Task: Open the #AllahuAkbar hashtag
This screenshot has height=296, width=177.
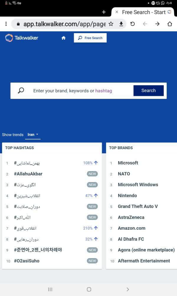Action: coord(28,174)
